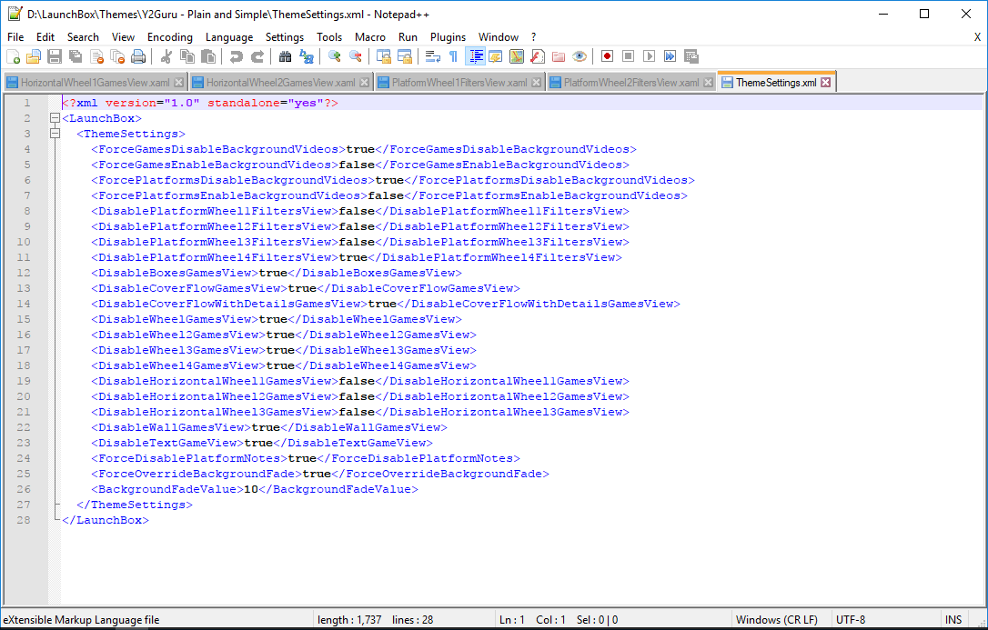Click the menu bar X close-document button
This screenshot has width=988, height=630.
(x=977, y=37)
